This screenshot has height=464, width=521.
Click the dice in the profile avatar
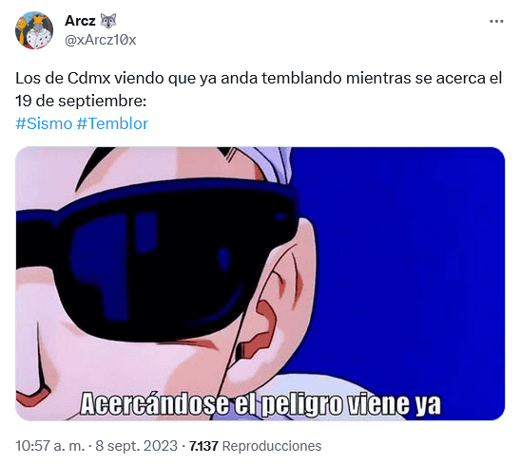37,39
